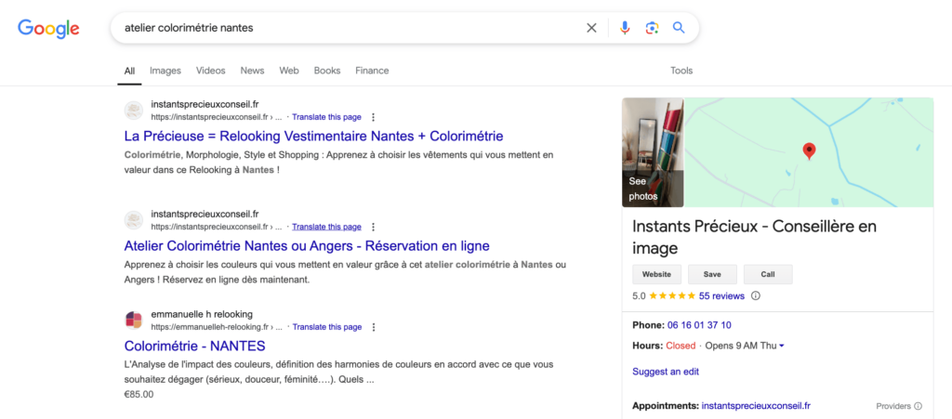The width and height of the screenshot is (952, 419).
Task: Click the five-star rating icons
Action: [672, 296]
